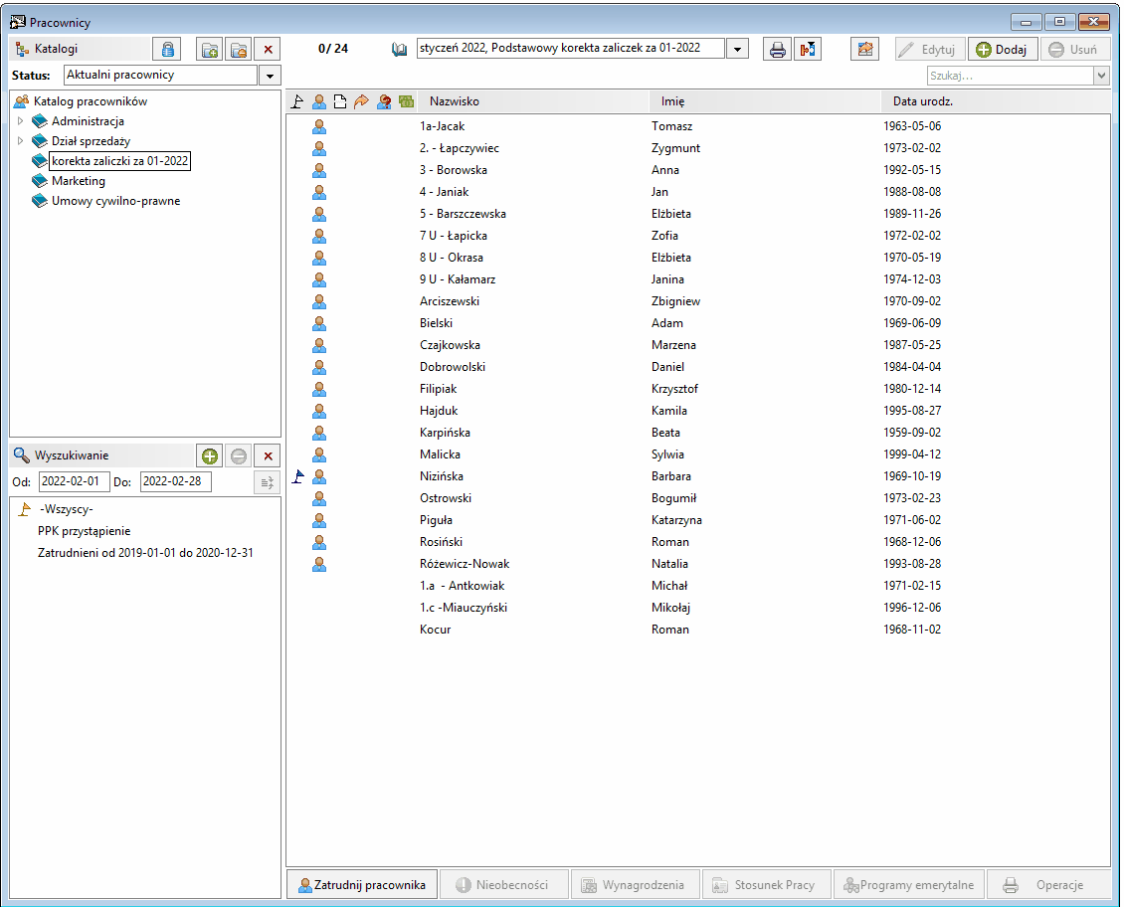
Task: Click the red and blue filter icon
Action: [x=808, y=50]
